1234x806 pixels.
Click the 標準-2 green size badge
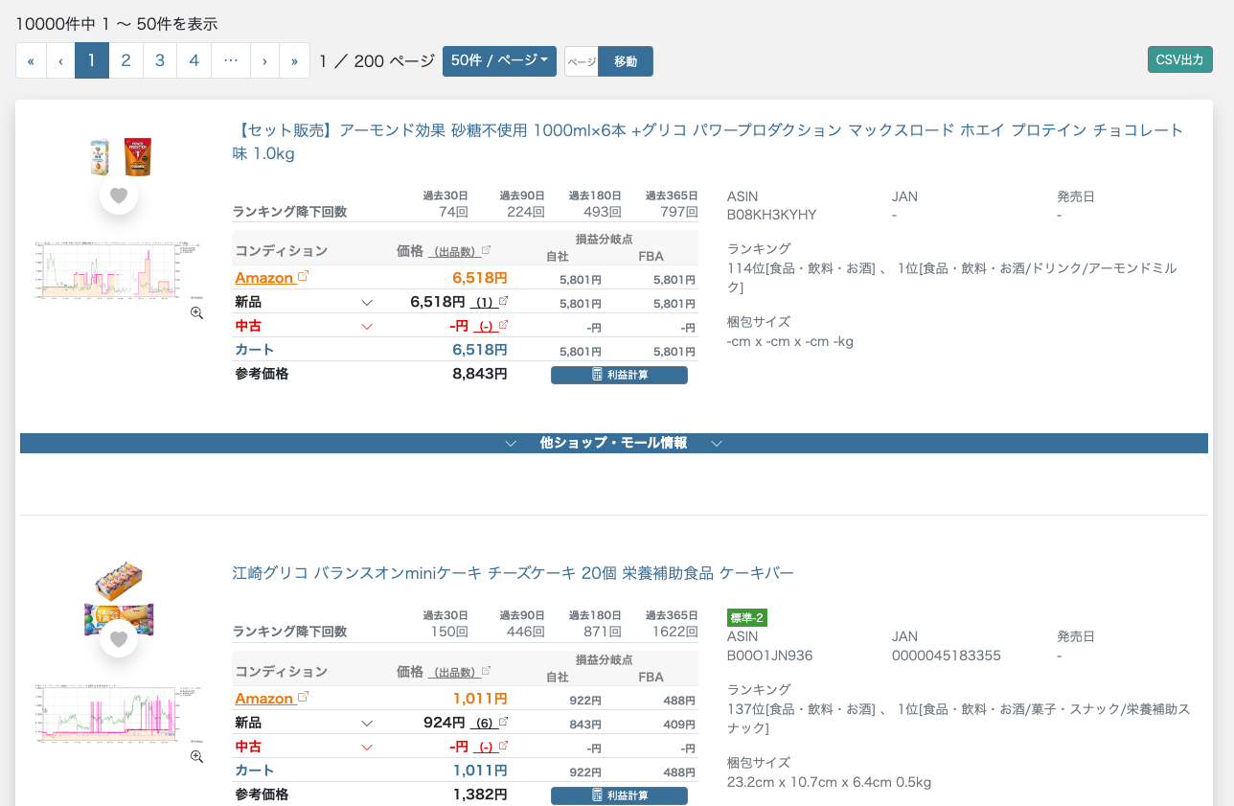coord(747,617)
